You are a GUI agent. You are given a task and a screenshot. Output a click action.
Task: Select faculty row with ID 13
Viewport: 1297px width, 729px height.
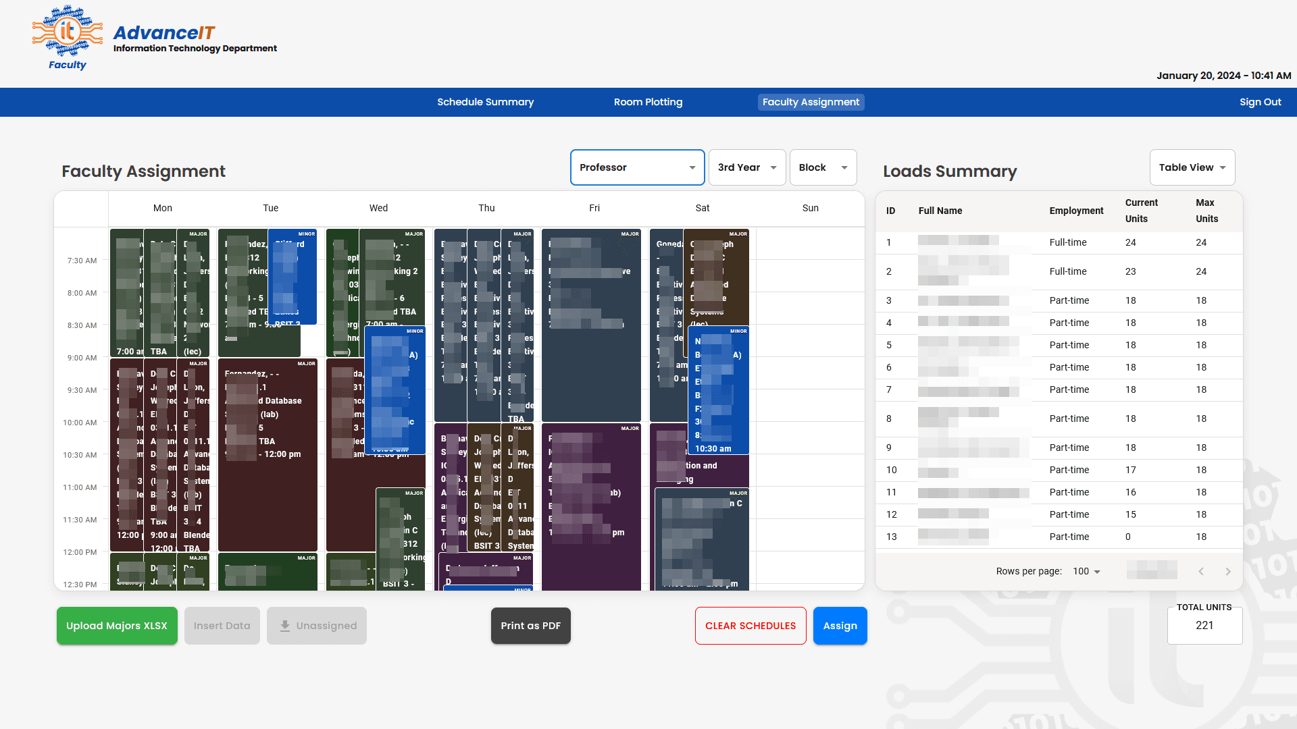tap(1058, 537)
